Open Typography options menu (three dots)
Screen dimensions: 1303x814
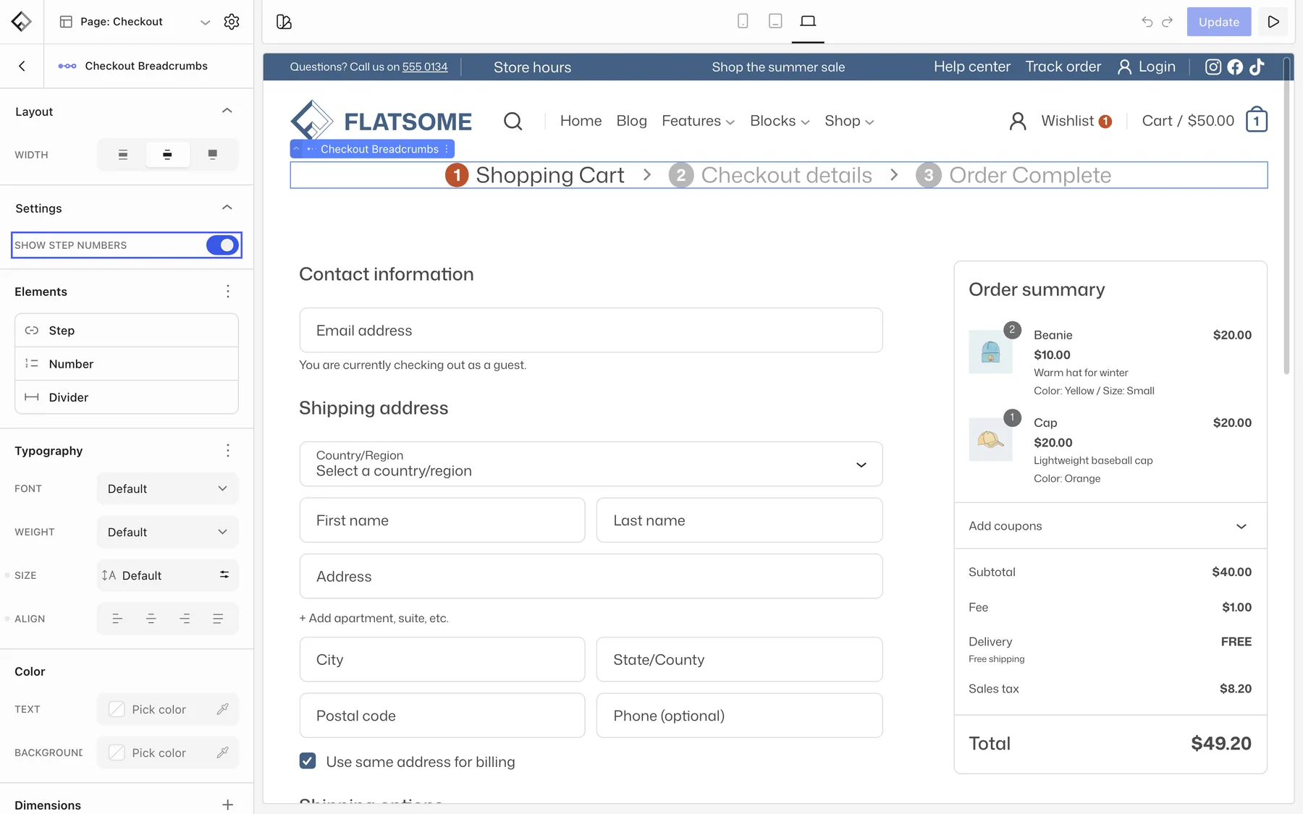coord(228,451)
